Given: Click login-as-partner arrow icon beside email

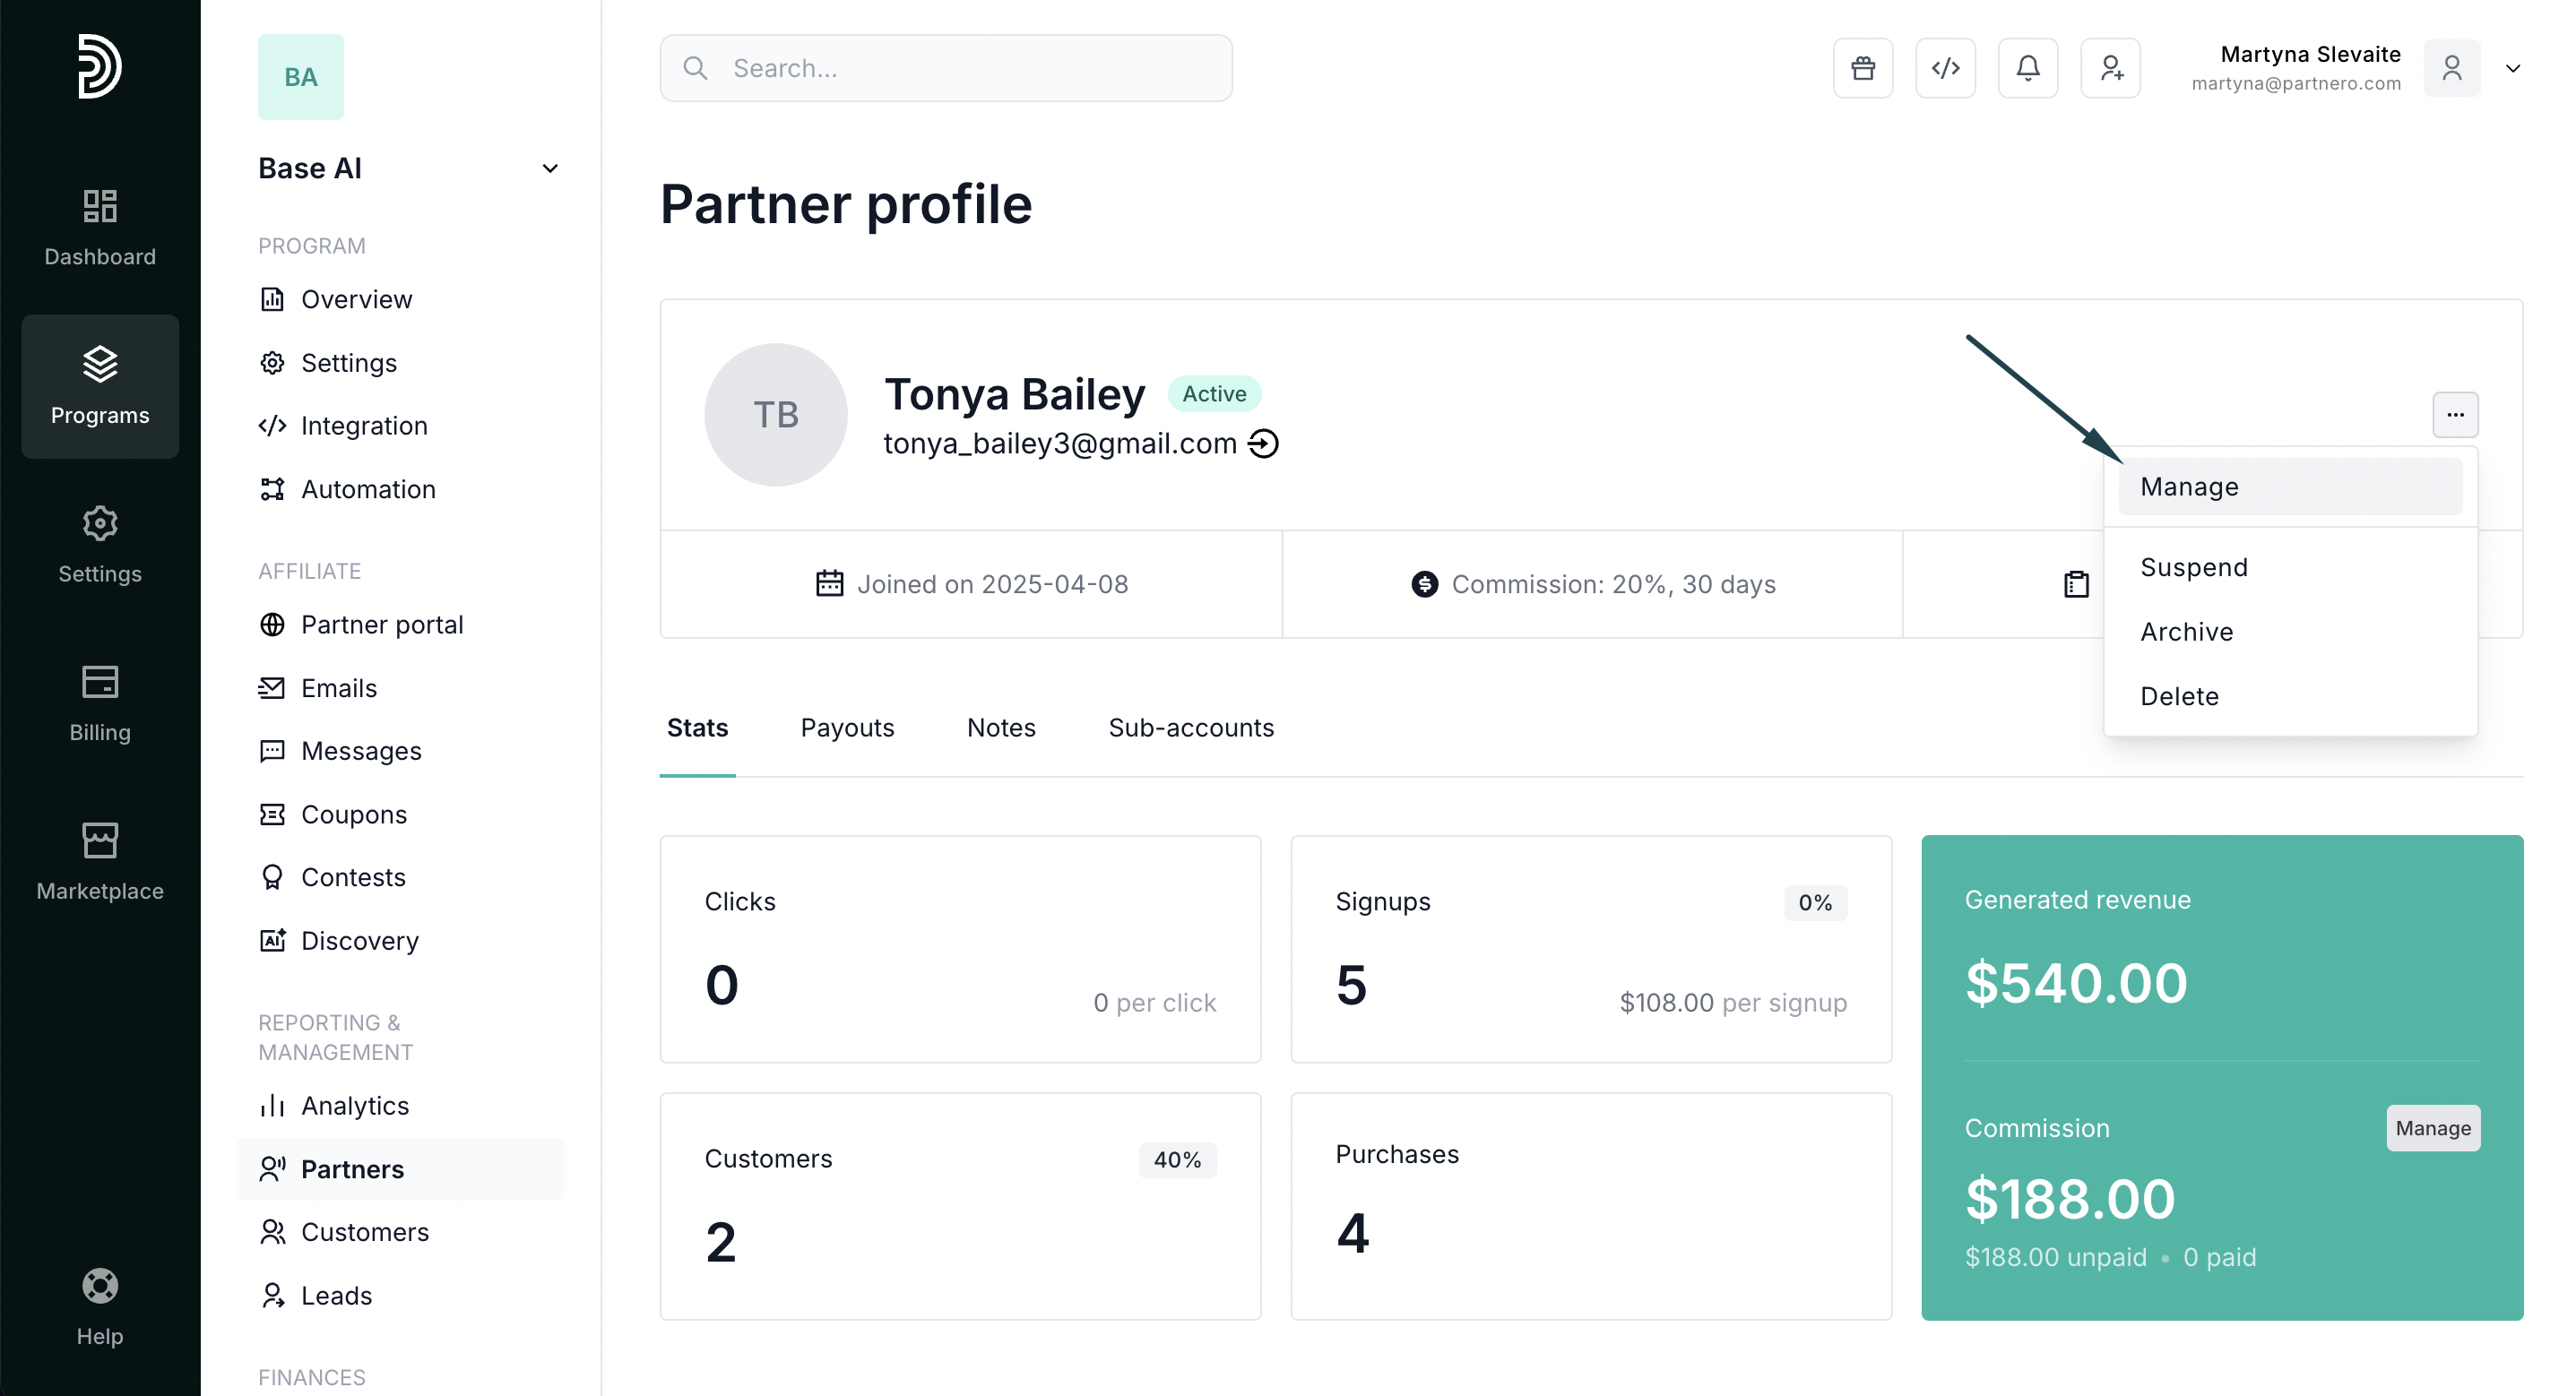Looking at the screenshot, I should coord(1264,444).
